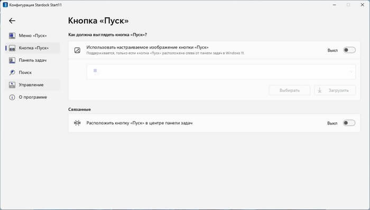Click the Загрузить button
Image resolution: width=370 pixels, height=210 pixels.
(x=335, y=90)
